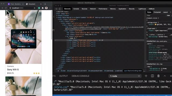This screenshot has height=96, width=172.
Task: Select the Styles pane tab
Action: coord(149,12)
